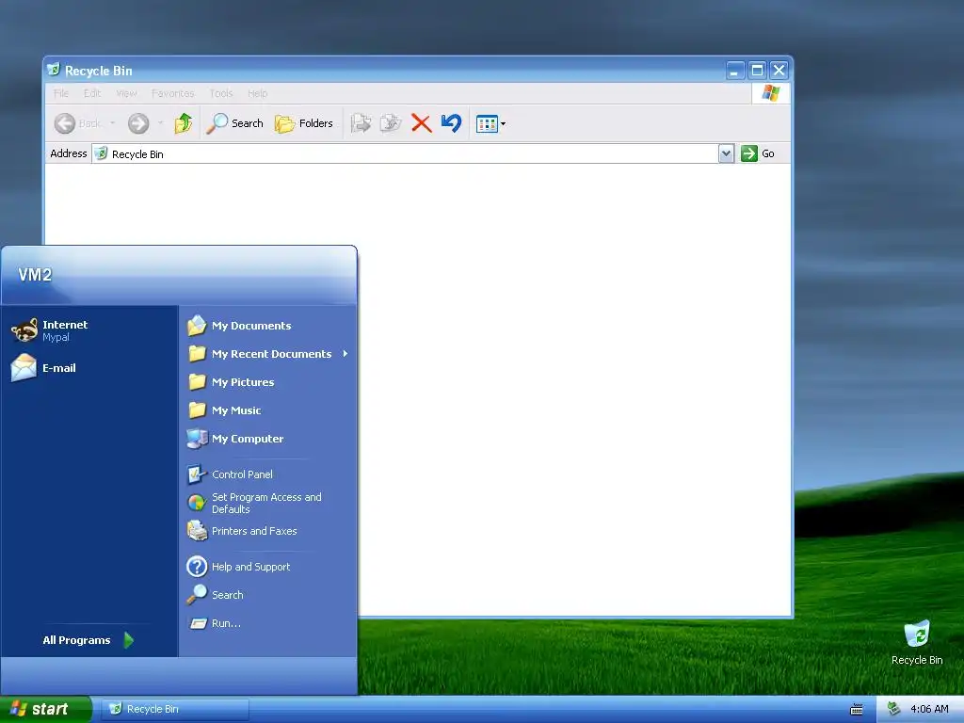Click the Search toolbar button
The image size is (964, 723).
(234, 123)
